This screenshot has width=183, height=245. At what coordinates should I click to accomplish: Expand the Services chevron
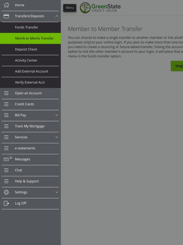57,137
